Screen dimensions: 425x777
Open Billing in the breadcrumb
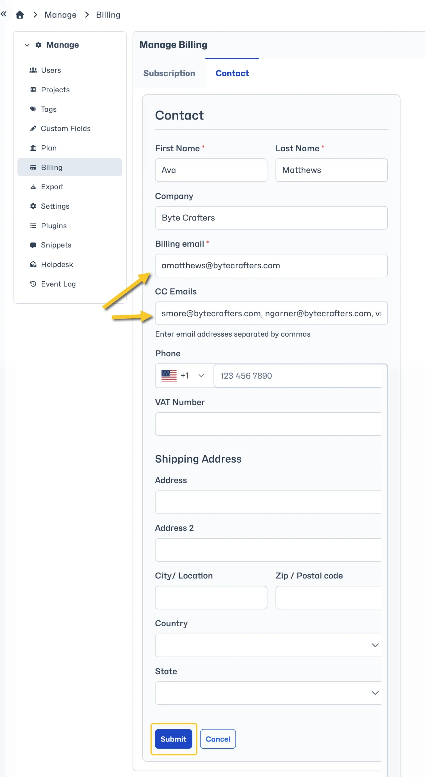point(108,15)
